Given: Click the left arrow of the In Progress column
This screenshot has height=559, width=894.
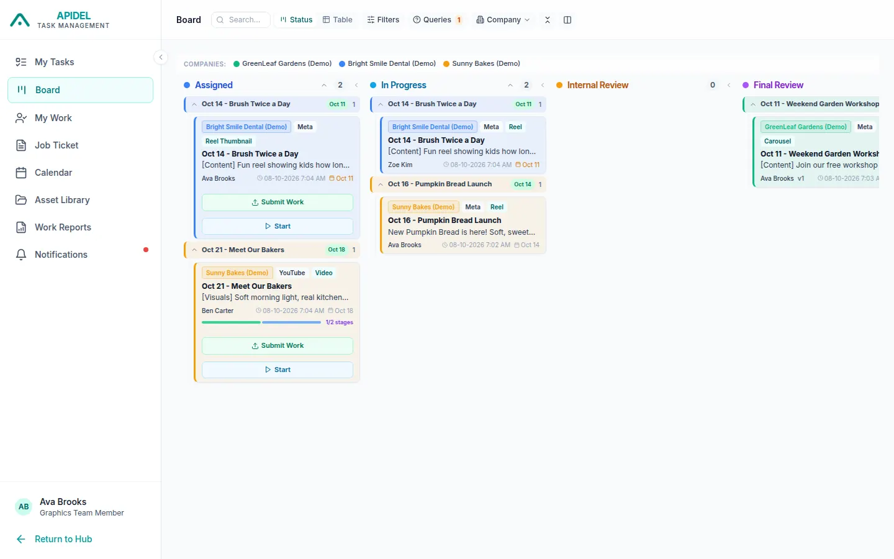Looking at the screenshot, I should click(543, 85).
